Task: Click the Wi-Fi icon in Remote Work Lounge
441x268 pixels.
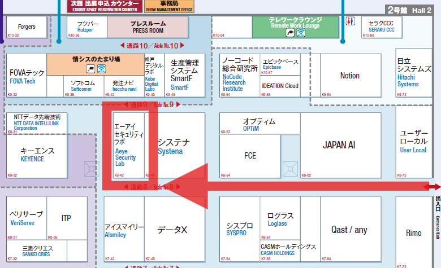Action: (x=300, y=33)
